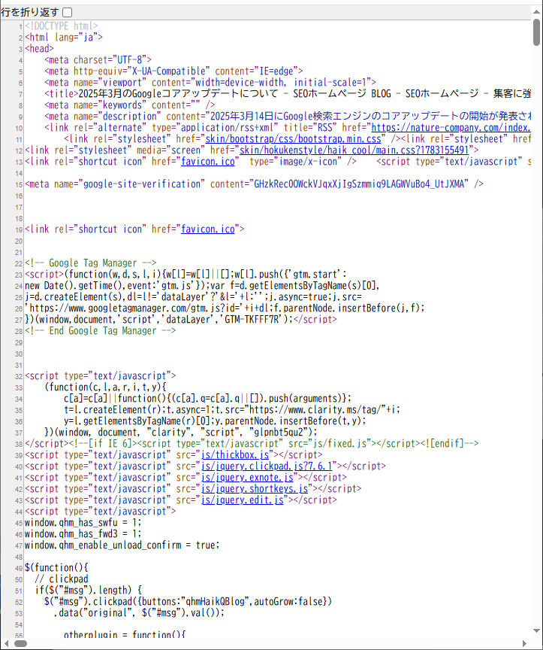Click "window.qhm_enable_unload_confirm = true;" line

(122, 545)
